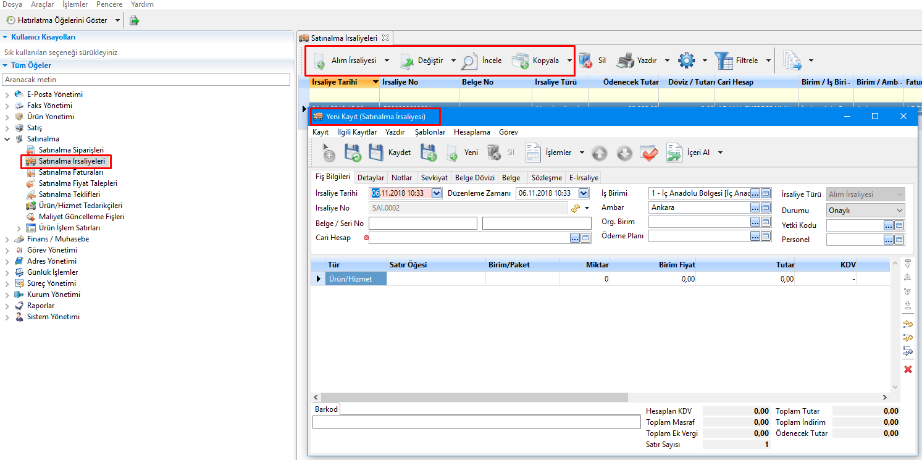Open the Hesaplama menu
Image resolution: width=922 pixels, height=460 pixels.
(472, 132)
